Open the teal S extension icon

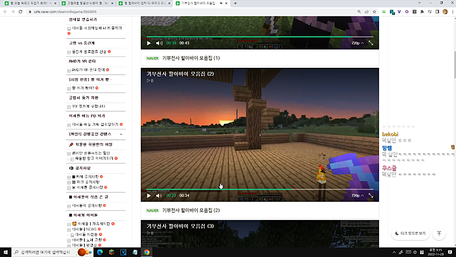(392, 12)
